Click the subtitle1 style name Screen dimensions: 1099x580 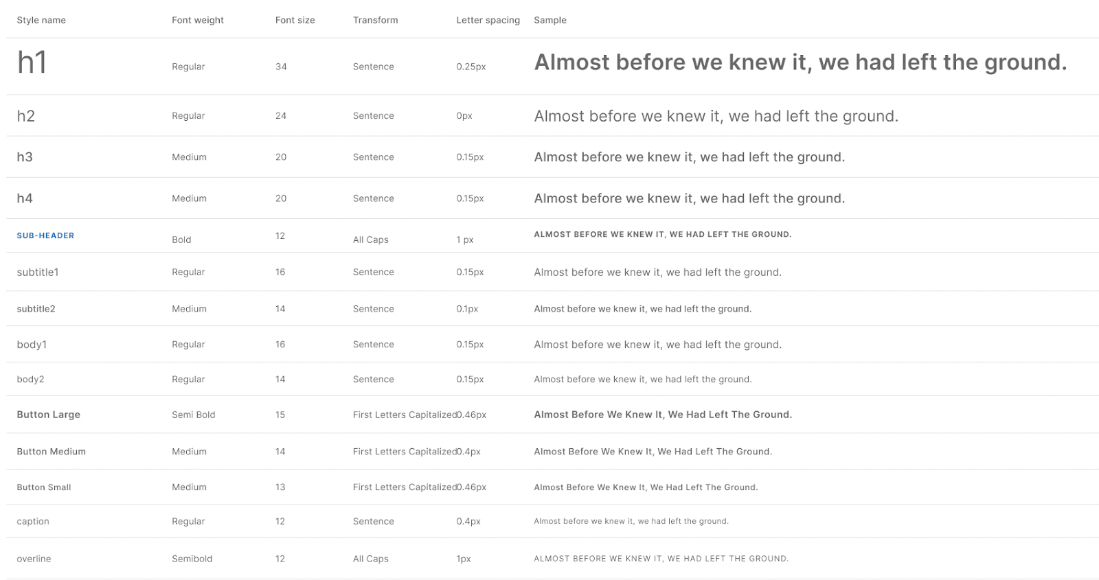tap(38, 272)
